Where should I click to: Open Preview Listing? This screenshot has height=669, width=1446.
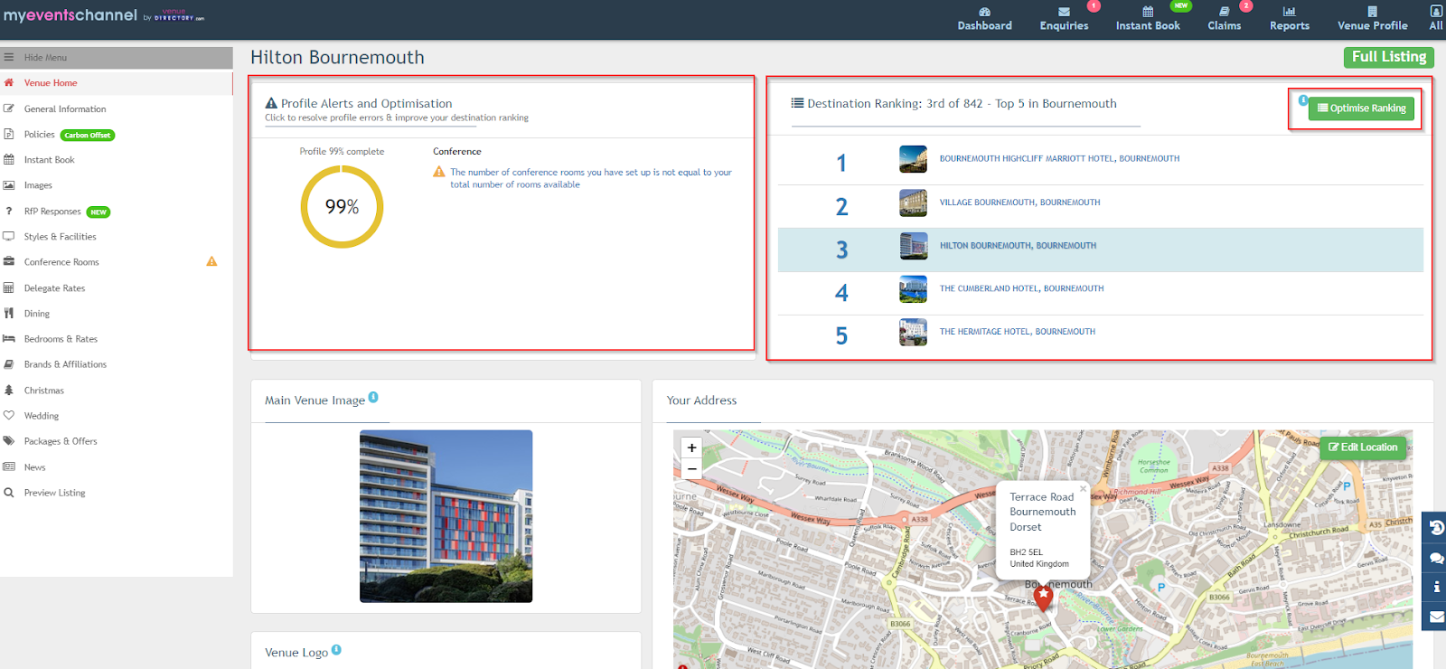(x=54, y=493)
